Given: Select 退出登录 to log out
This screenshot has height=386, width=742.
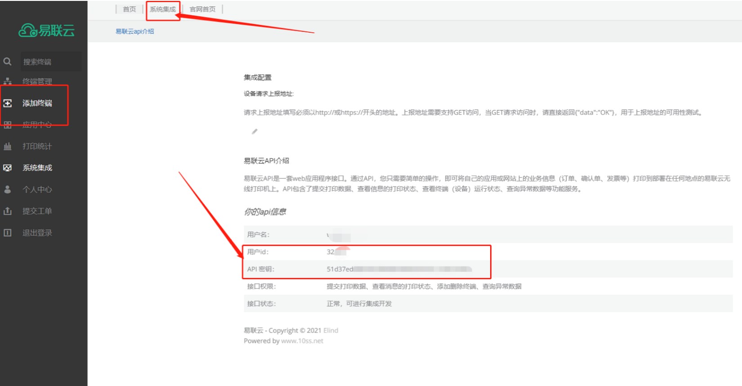Looking at the screenshot, I should (x=37, y=233).
